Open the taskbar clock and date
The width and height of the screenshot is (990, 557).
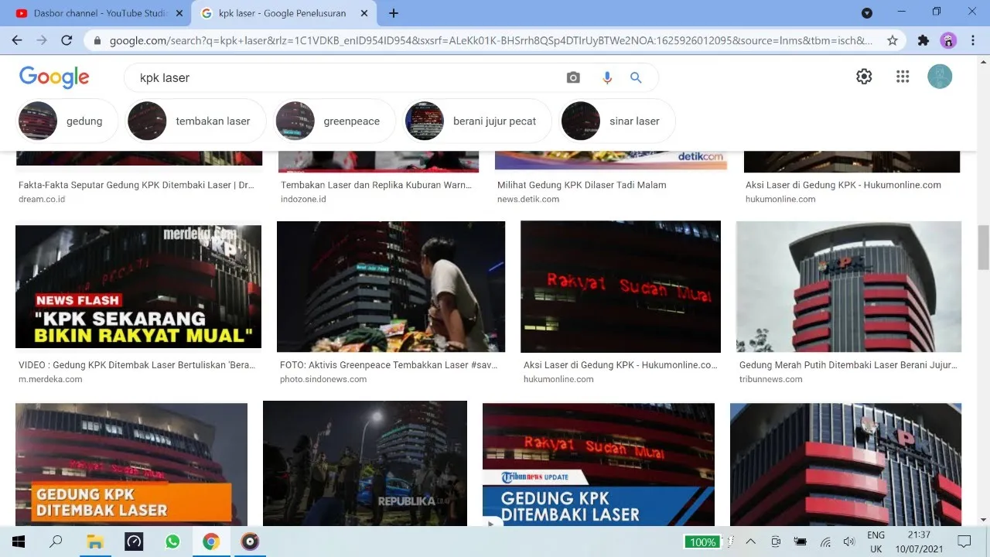click(x=920, y=542)
